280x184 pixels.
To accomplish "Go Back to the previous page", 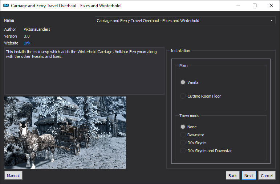I will click(232, 175).
